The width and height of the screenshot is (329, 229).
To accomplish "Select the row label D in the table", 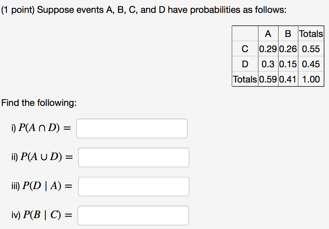I will [245, 64].
